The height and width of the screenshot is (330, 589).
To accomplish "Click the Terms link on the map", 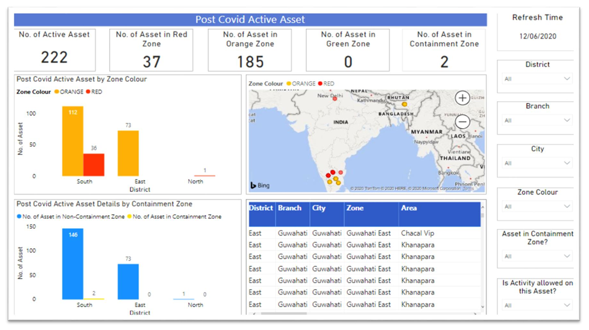I will pos(468,188).
